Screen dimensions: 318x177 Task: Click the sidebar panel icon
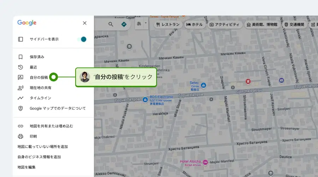click(x=20, y=39)
